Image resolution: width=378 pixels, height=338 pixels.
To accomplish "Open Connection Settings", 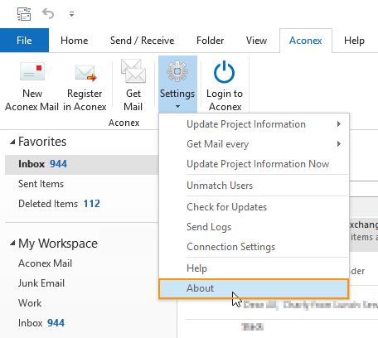I will 254,247.
